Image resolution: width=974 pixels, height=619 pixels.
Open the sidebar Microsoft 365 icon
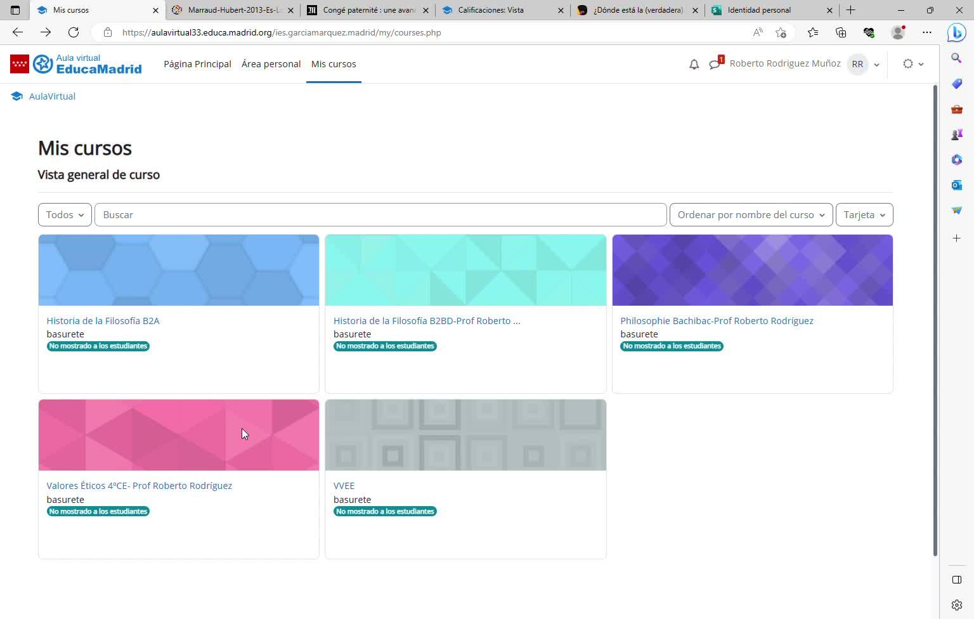pos(957,160)
